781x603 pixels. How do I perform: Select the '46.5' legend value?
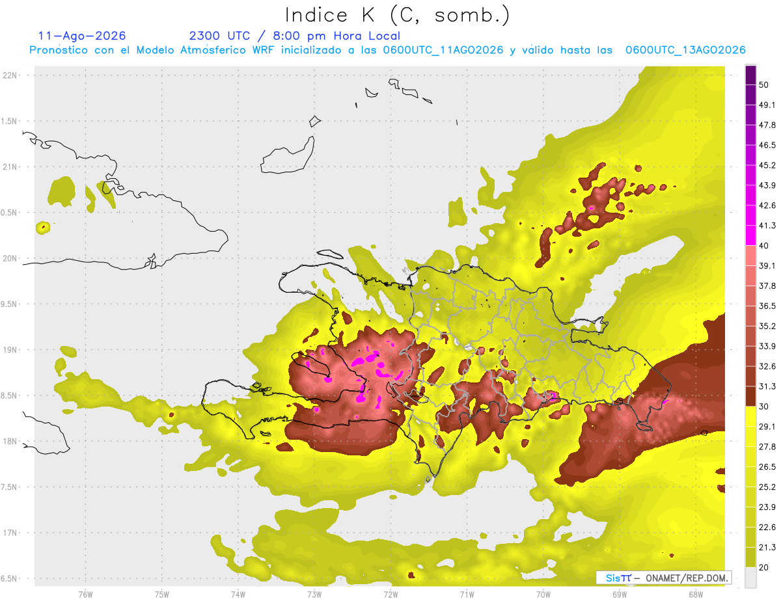pos(767,145)
